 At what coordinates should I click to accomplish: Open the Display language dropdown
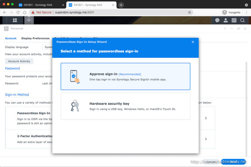(x=48, y=47)
